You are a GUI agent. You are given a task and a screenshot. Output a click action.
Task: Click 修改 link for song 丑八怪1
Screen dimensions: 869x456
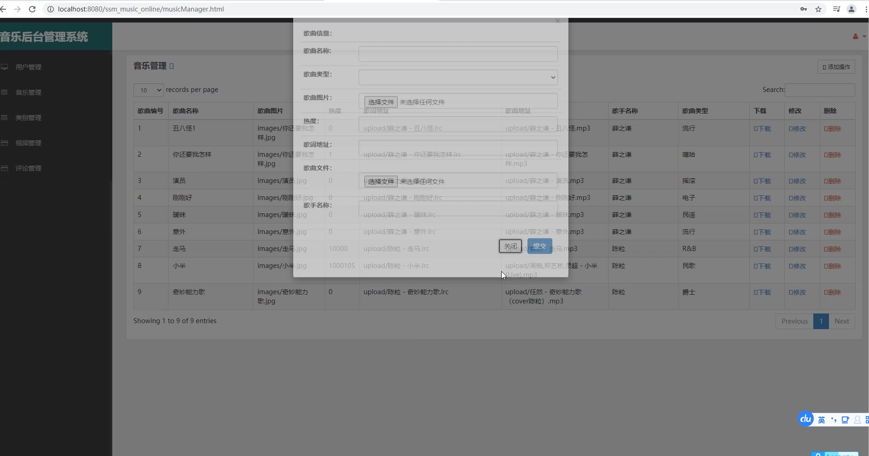point(797,129)
